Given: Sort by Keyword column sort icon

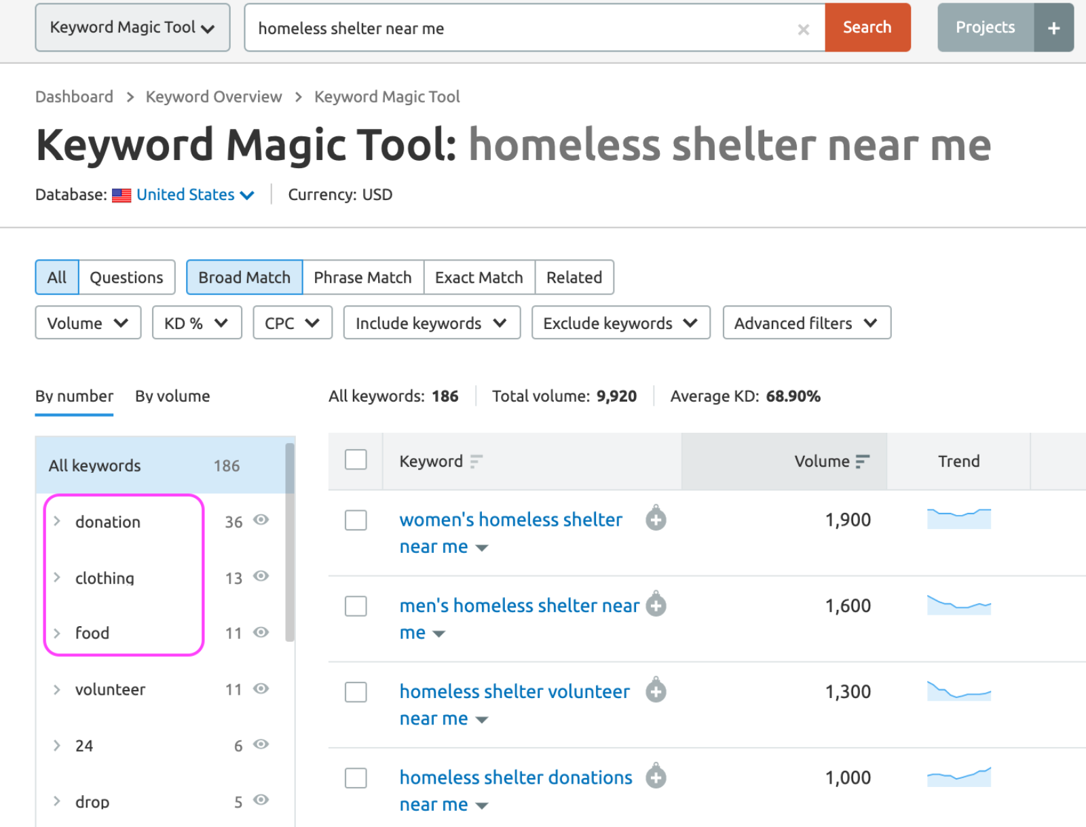Looking at the screenshot, I should 476,461.
